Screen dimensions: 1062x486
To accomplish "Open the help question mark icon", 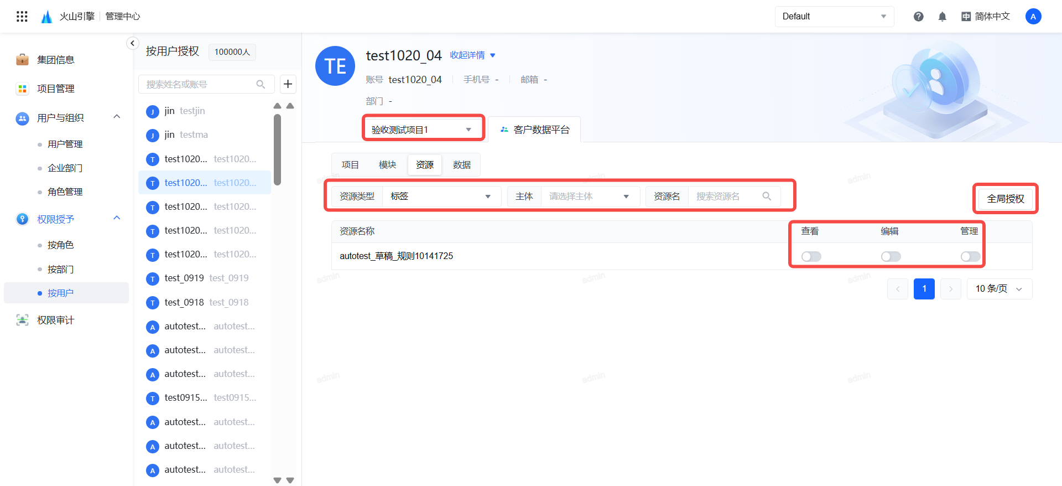I will pos(919,17).
